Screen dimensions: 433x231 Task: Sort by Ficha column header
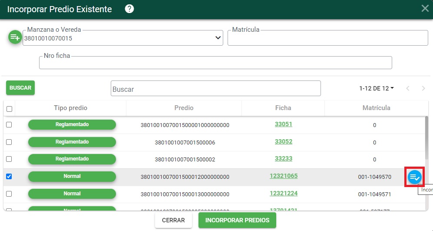283,108
